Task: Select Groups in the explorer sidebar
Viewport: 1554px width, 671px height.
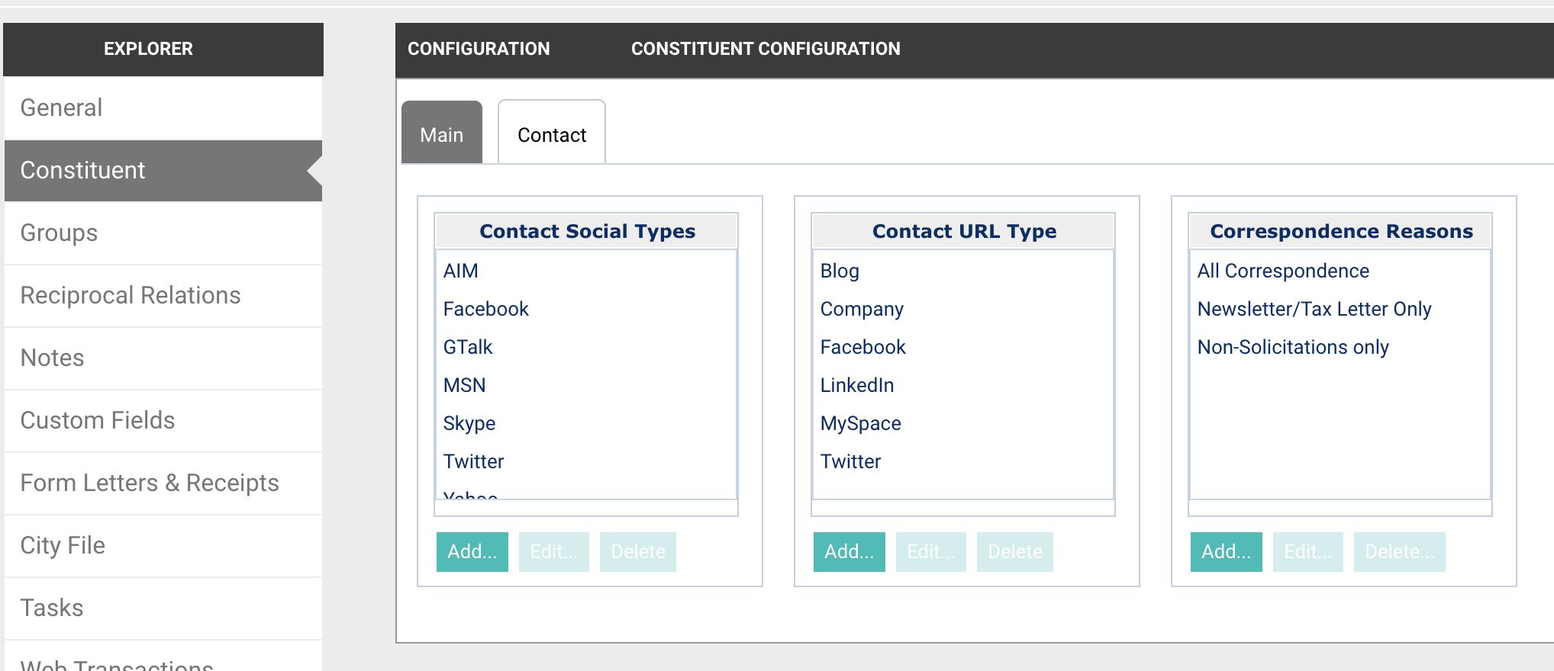Action: [x=59, y=233]
